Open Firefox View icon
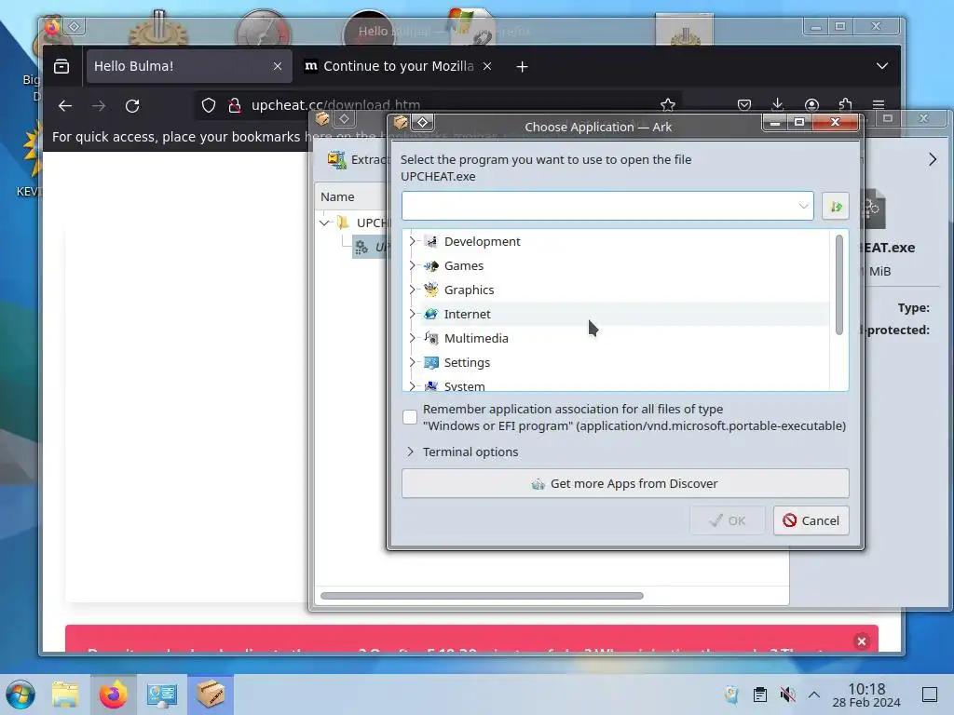Screen dimensions: 954x715 pos(61,66)
